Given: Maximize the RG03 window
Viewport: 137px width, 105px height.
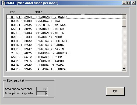Looking at the screenshot, I should tap(128, 3).
